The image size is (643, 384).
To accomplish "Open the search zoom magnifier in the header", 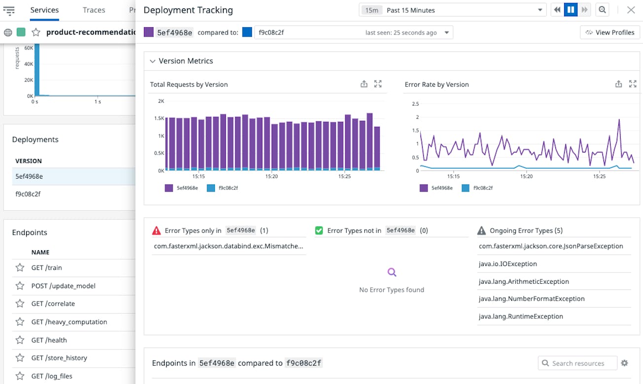I will click(x=602, y=9).
